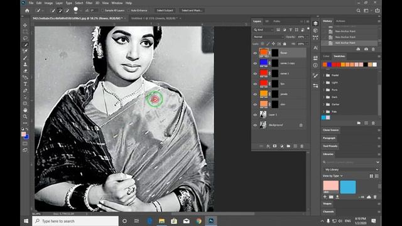Lock all padlock icon in Layers panel

pyautogui.click(x=285, y=44)
